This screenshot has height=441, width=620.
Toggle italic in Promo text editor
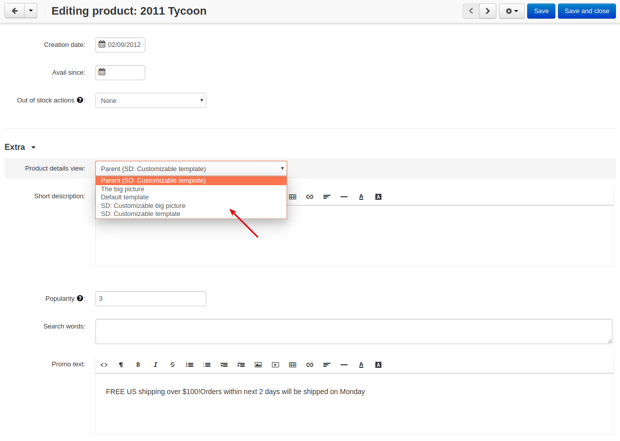(155, 365)
